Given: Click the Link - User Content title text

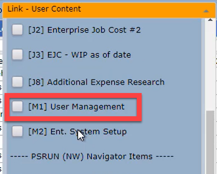Looking at the screenshot, I should click(44, 9).
